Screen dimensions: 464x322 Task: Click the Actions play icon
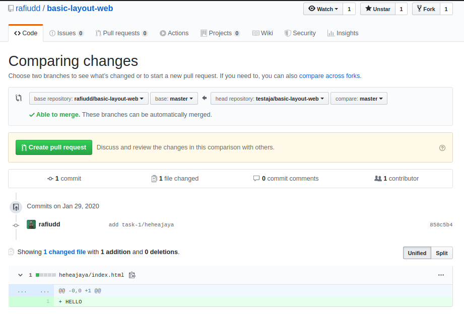(x=163, y=33)
